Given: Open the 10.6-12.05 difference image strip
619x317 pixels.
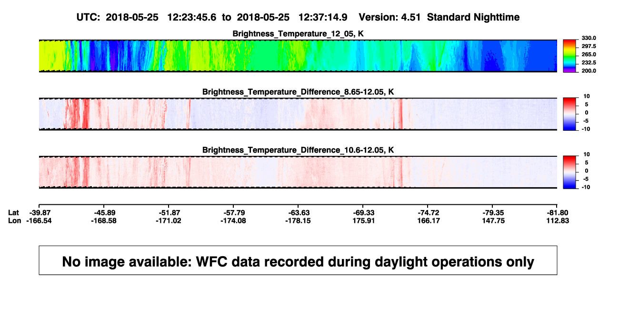Looking at the screenshot, I should coord(298,173).
